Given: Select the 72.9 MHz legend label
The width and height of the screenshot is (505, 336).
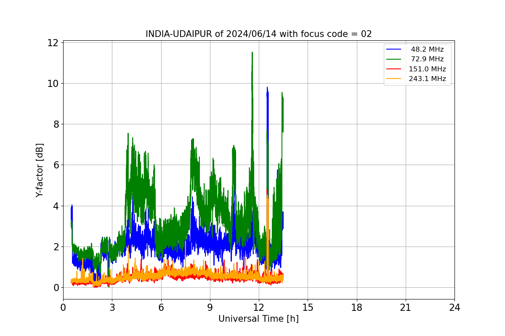Looking at the screenshot, I should [427, 59].
